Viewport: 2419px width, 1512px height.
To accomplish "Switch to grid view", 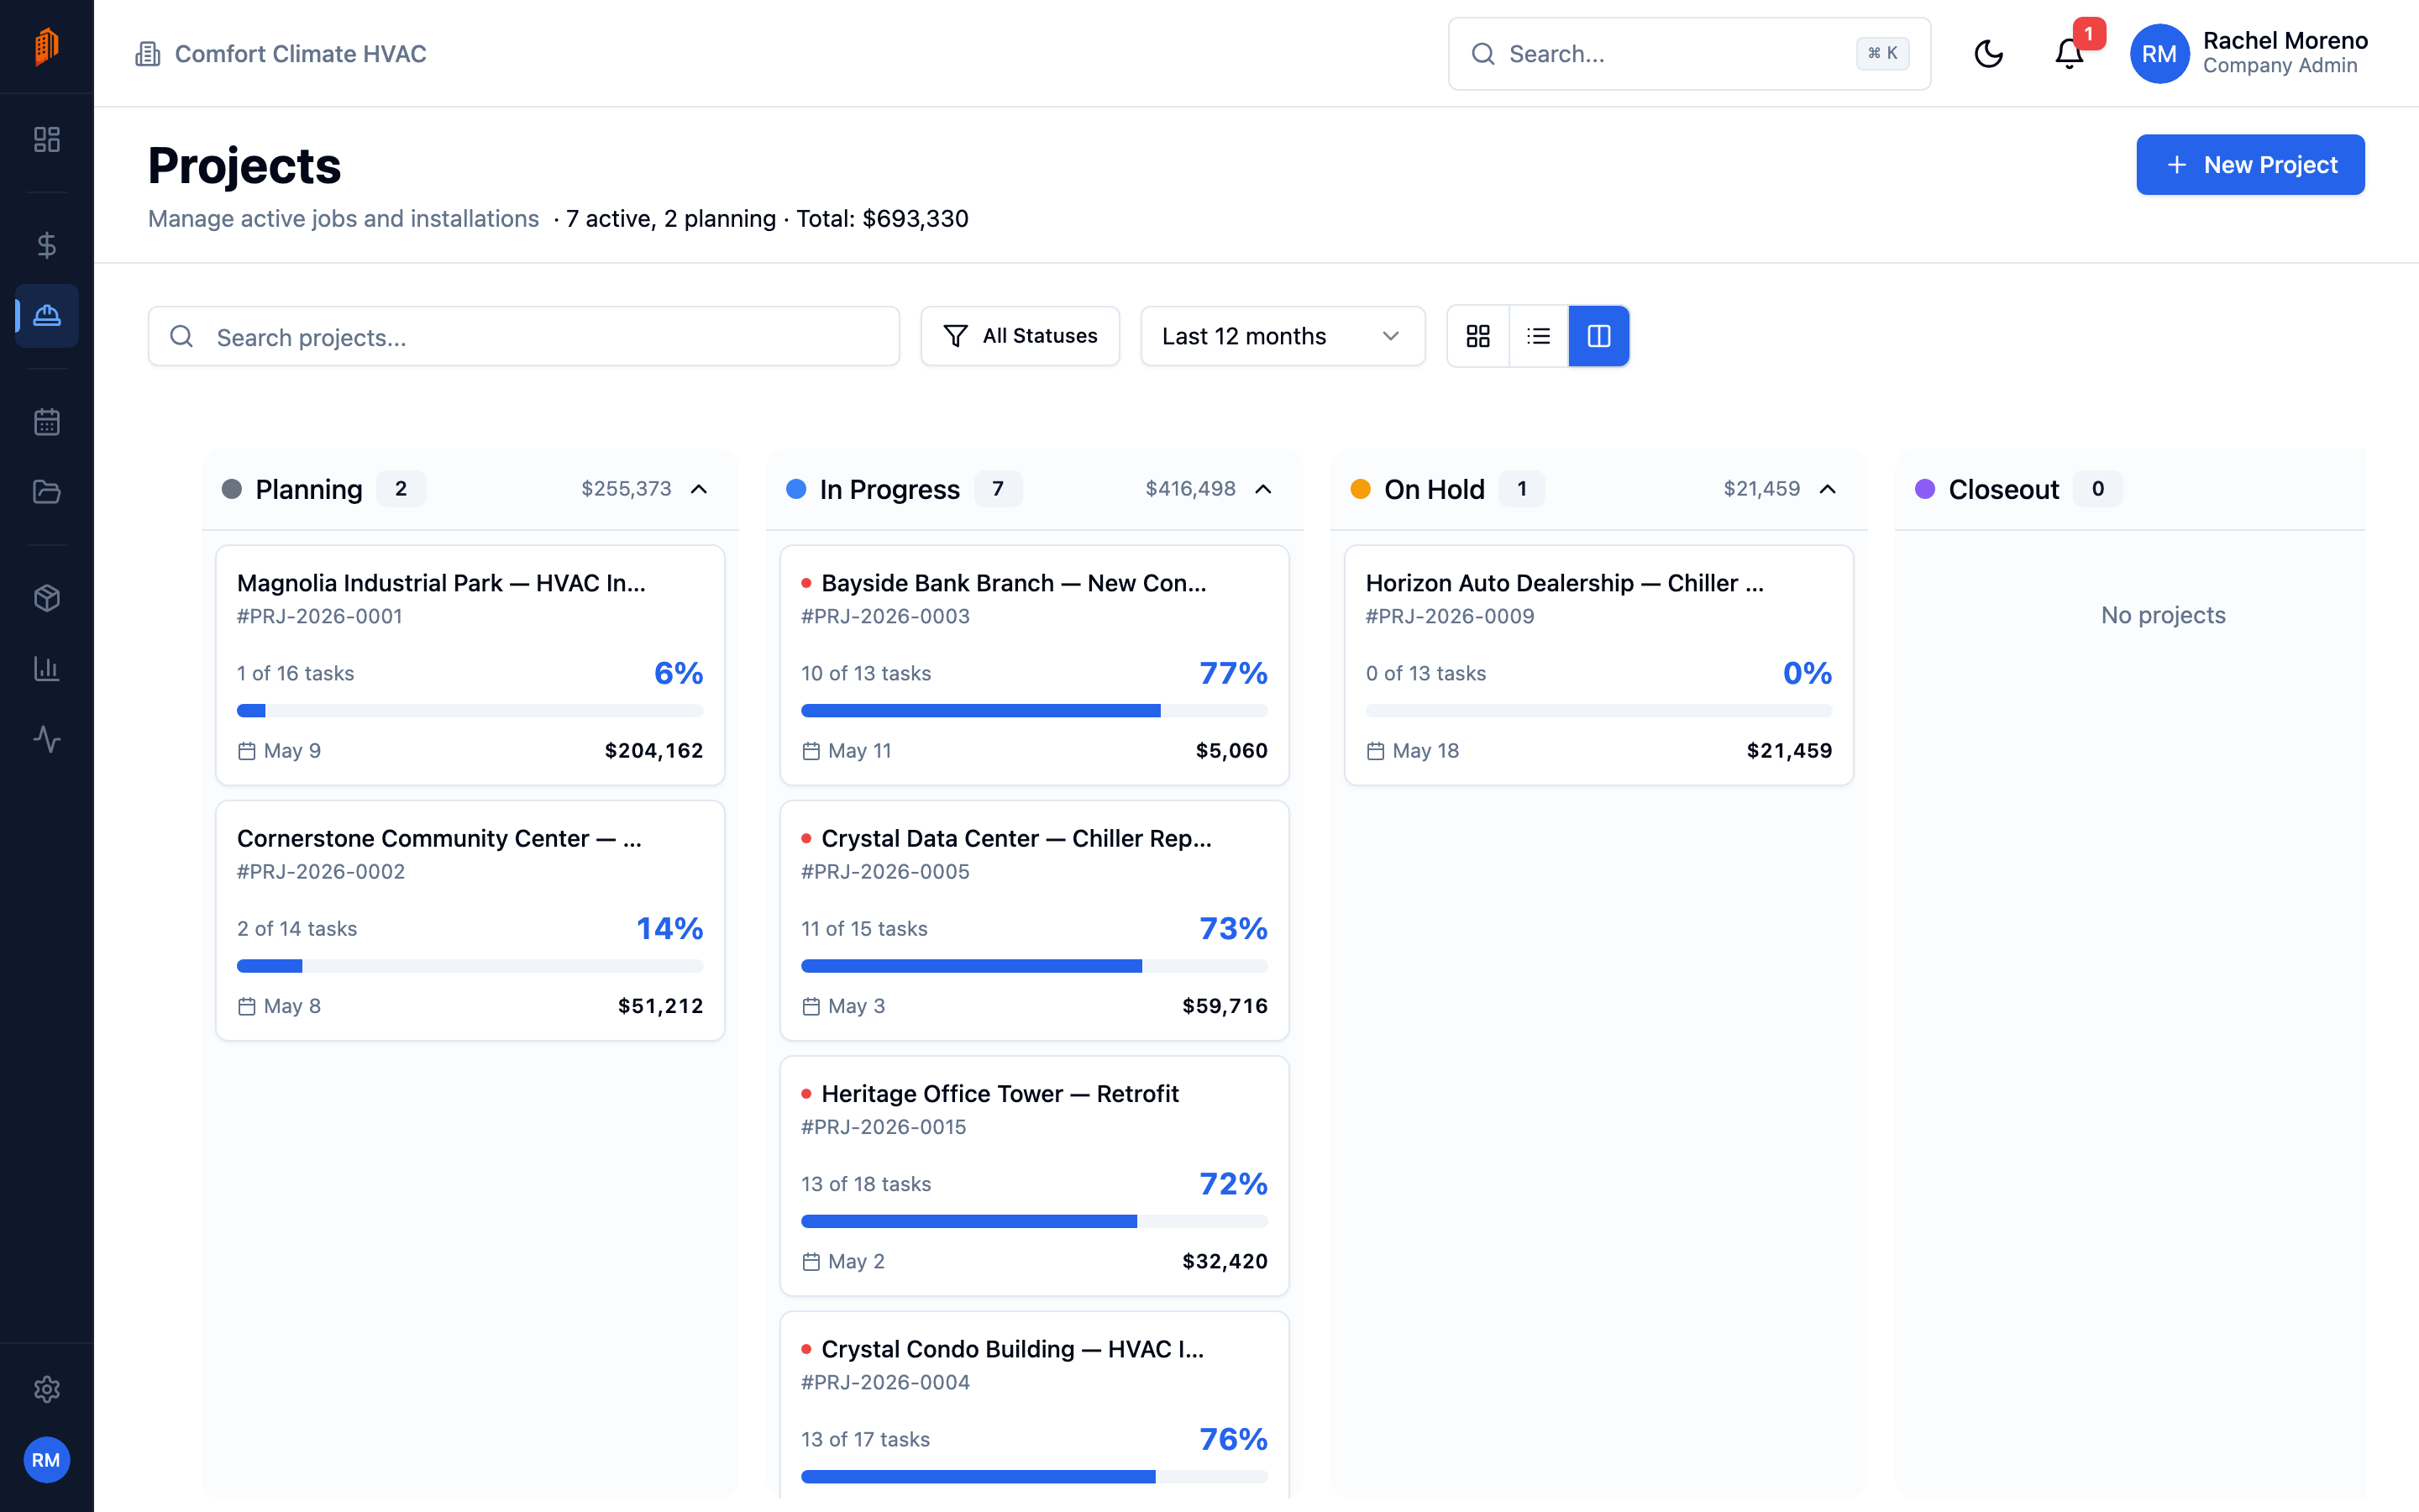I will (x=1478, y=336).
